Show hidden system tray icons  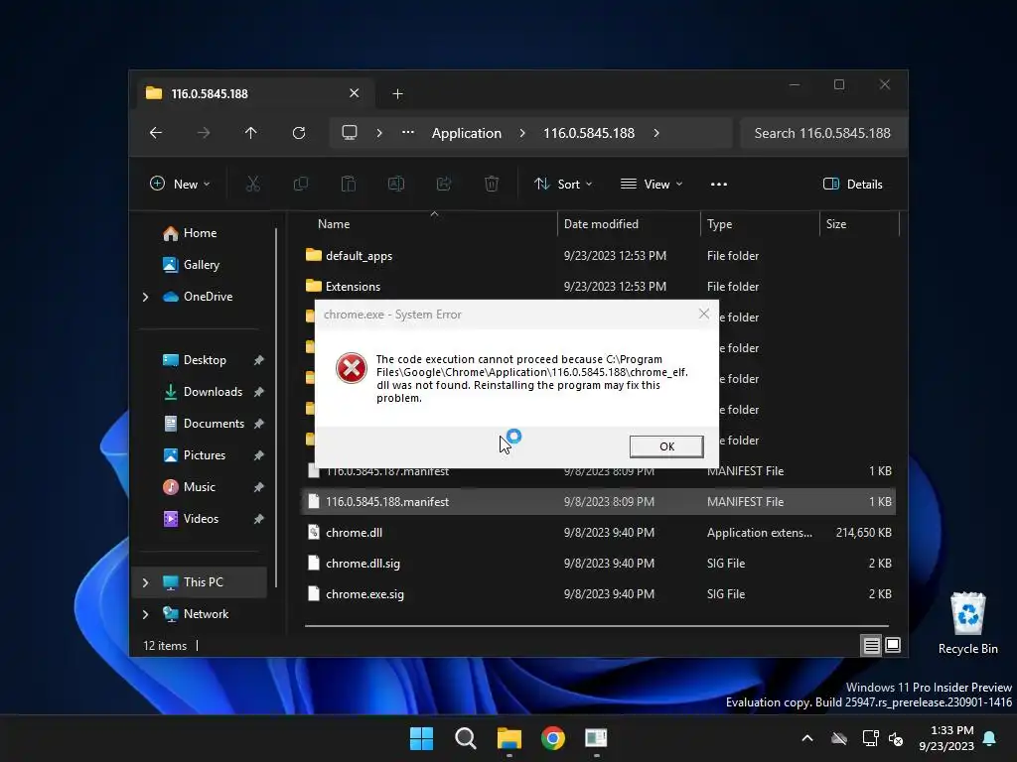(807, 738)
